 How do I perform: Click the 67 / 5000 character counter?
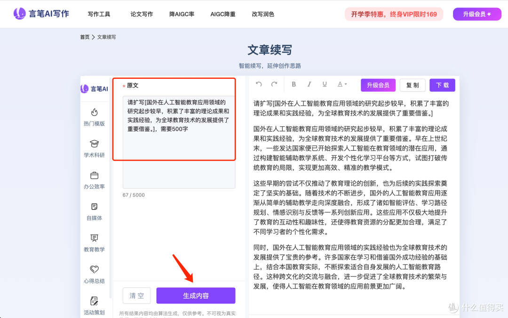pos(134,195)
